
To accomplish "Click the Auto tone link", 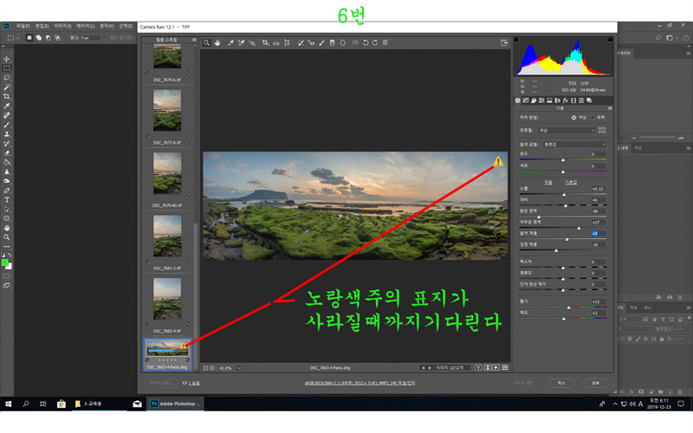I will (548, 183).
